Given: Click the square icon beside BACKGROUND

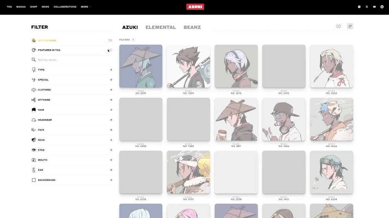Looking at the screenshot, I should (34, 180).
